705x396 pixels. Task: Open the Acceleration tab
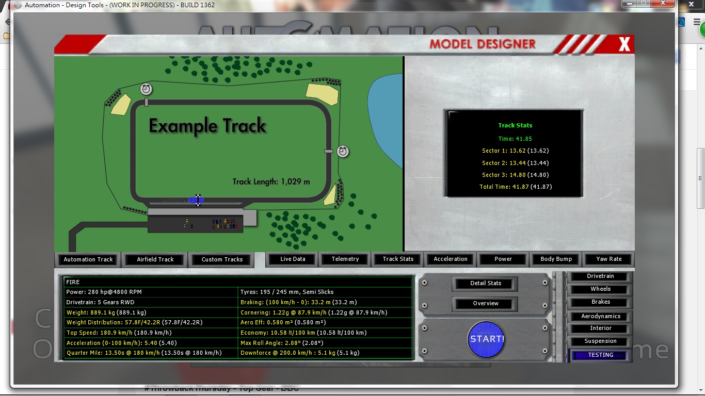pos(451,259)
